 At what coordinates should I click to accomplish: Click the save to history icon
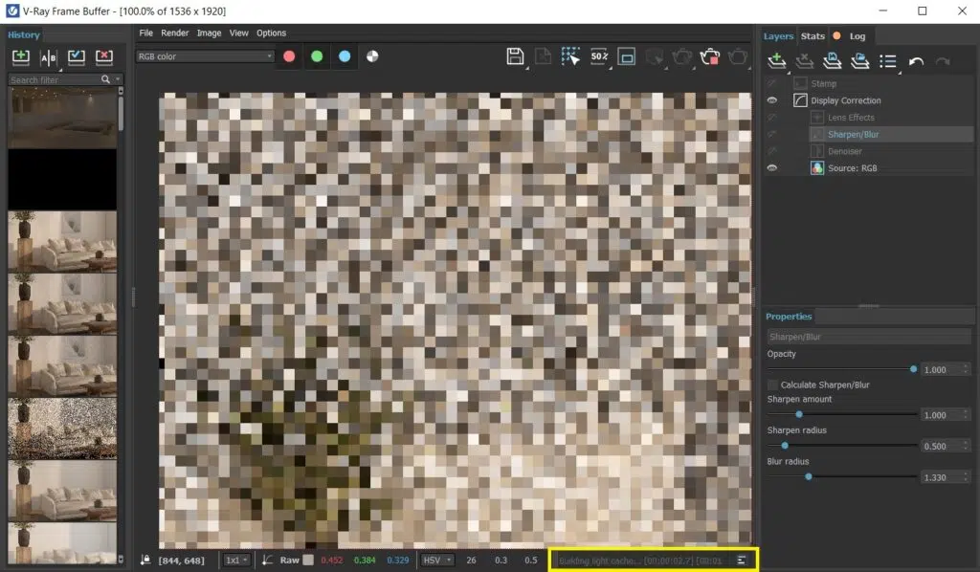pos(21,57)
